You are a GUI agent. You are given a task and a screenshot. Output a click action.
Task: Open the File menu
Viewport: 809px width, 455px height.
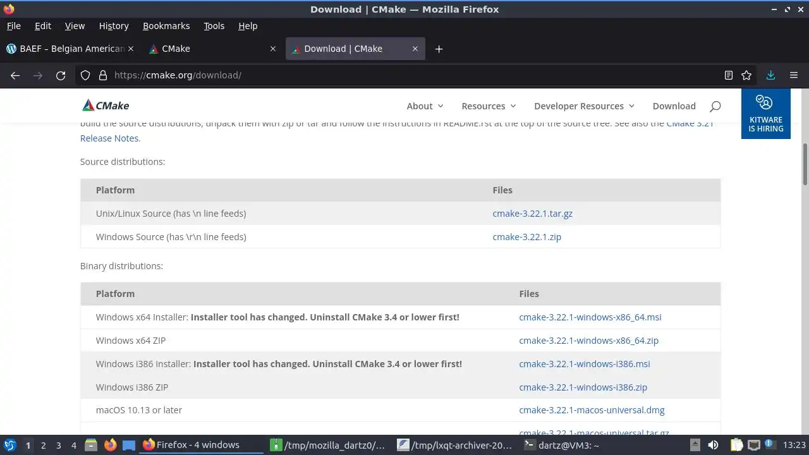click(x=13, y=26)
